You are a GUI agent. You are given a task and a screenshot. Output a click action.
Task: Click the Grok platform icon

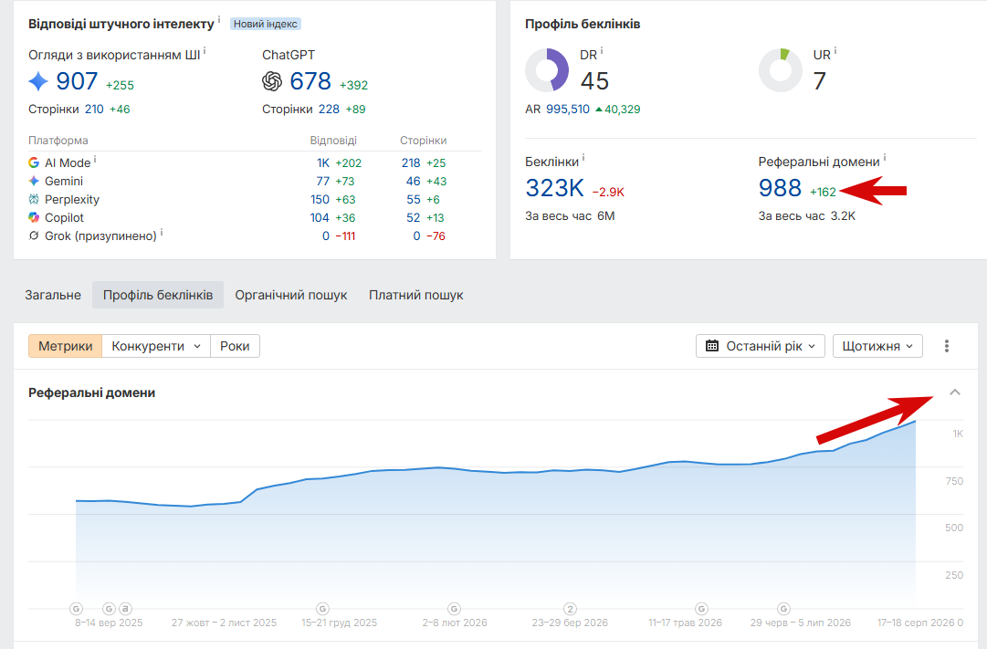tap(34, 236)
